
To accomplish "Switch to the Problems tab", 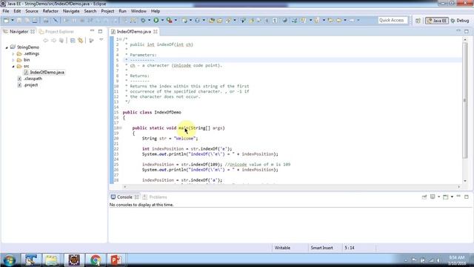I will click(155, 197).
